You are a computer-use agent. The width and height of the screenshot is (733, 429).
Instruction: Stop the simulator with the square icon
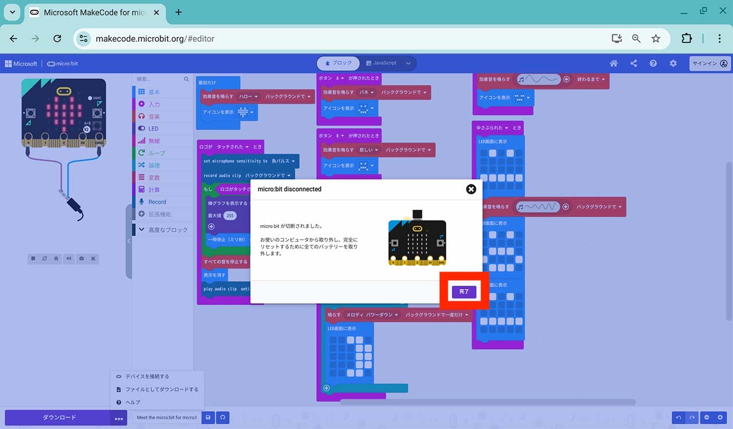pos(33,259)
